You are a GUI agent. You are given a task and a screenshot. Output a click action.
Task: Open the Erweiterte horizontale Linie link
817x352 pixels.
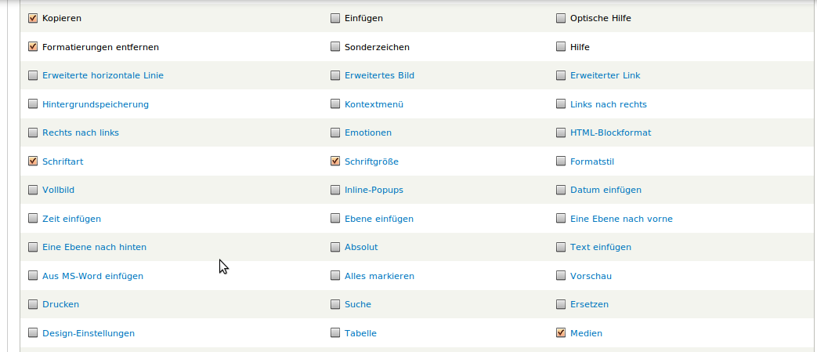103,75
